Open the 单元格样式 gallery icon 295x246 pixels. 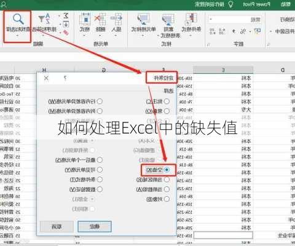point(143,20)
